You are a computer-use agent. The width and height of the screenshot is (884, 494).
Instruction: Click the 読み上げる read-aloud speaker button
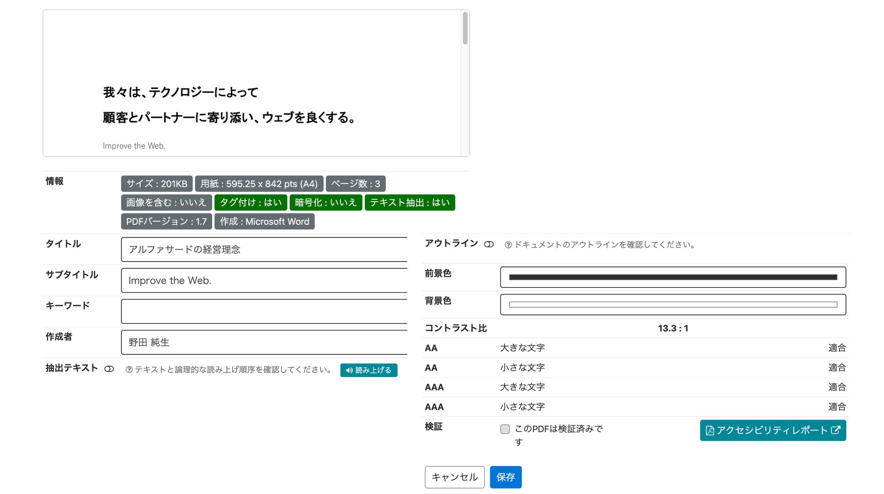click(x=369, y=370)
